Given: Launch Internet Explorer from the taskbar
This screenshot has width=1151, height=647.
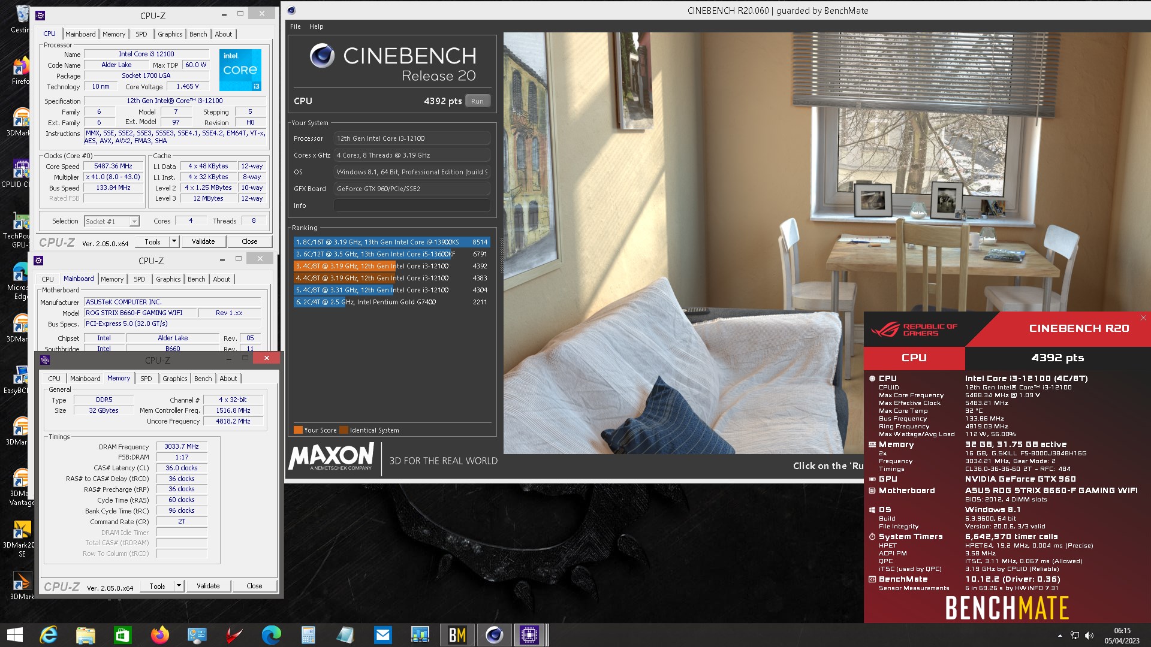Looking at the screenshot, I should point(48,635).
